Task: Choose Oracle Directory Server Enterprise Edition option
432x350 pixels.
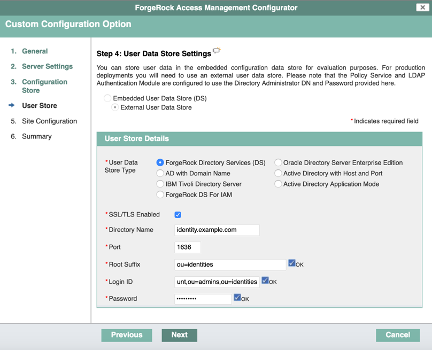Action: 278,162
